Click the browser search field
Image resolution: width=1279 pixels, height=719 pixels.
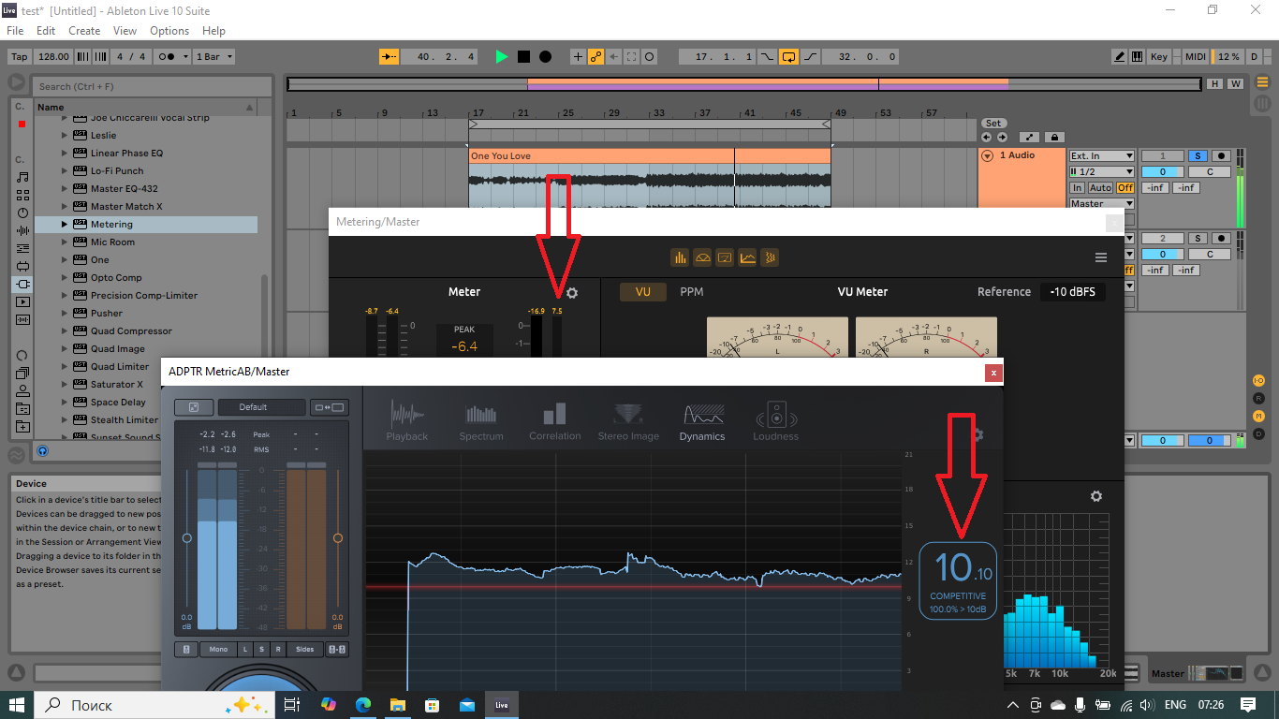click(153, 86)
